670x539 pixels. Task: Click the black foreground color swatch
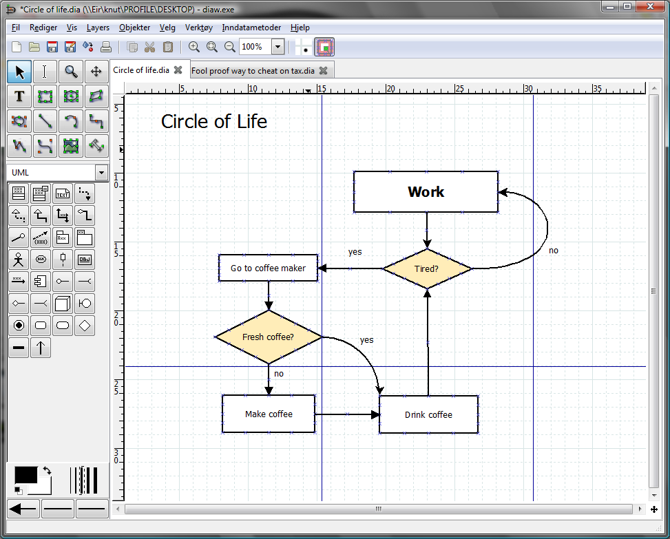coord(25,475)
